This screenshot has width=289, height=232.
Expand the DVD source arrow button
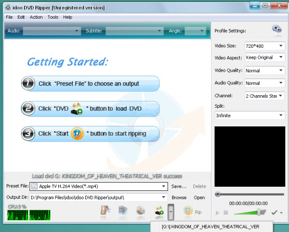170,212
